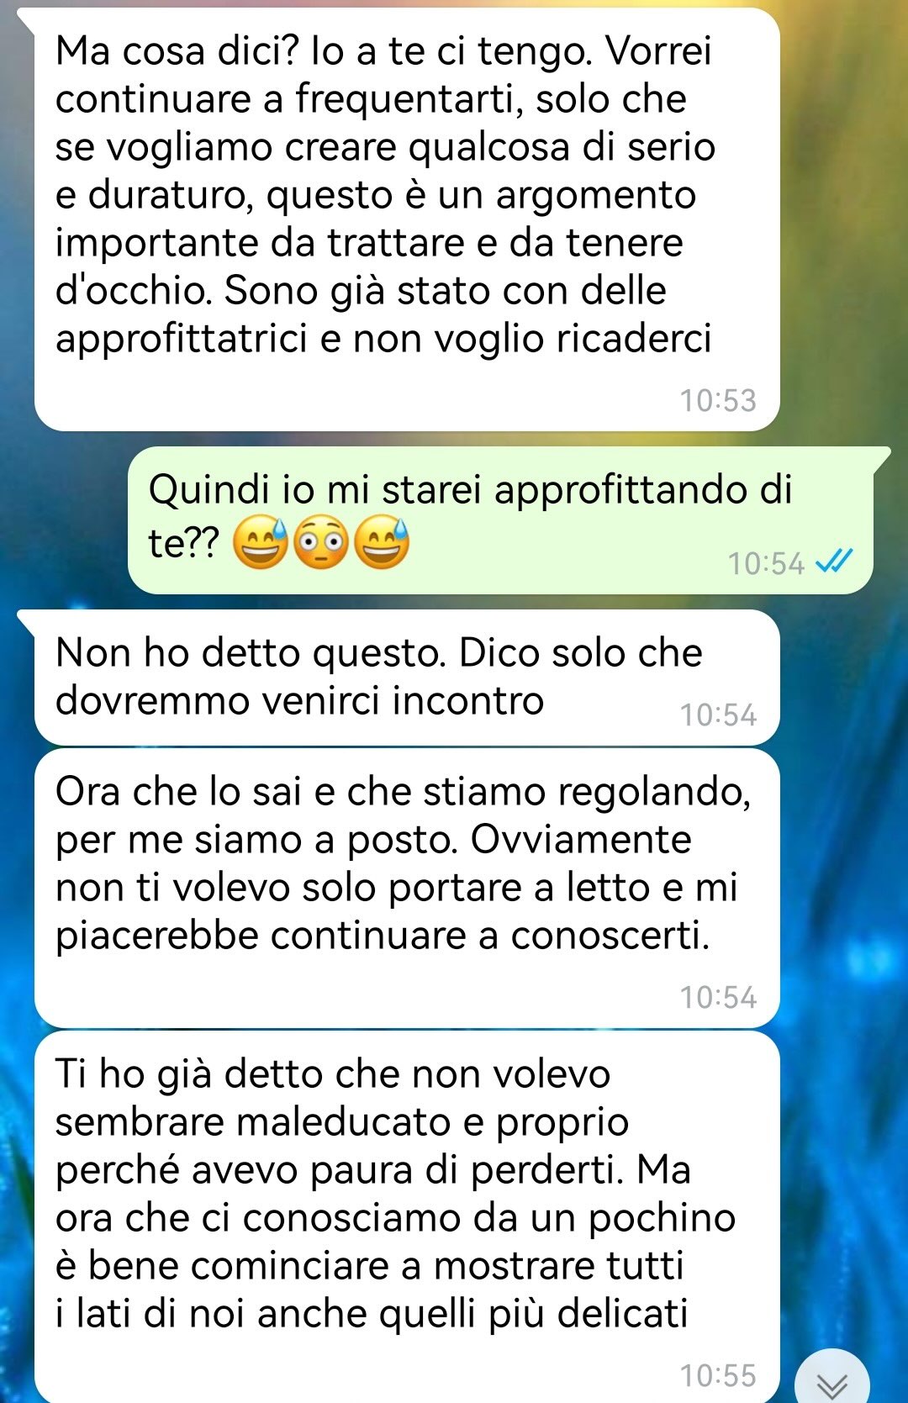Screen dimensions: 908x1403
Task: Select message starting 'Ti ho già detto'
Action: pos(407,1217)
